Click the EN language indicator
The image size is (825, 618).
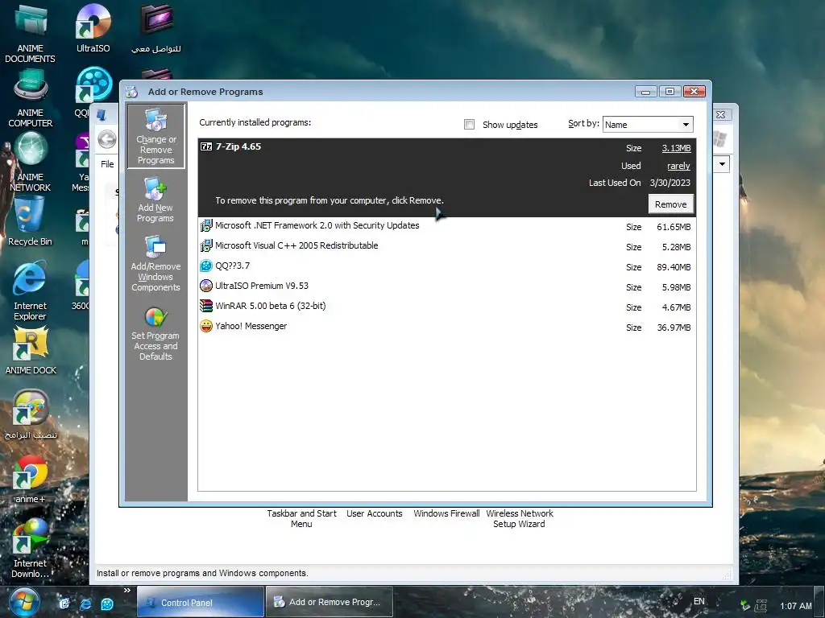[699, 601]
